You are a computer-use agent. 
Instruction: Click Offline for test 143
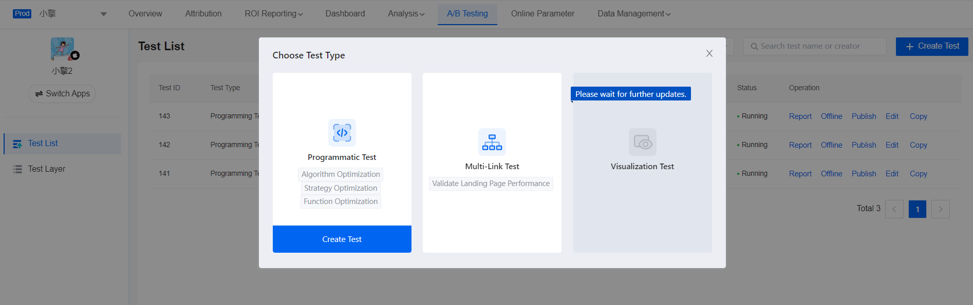[832, 117]
